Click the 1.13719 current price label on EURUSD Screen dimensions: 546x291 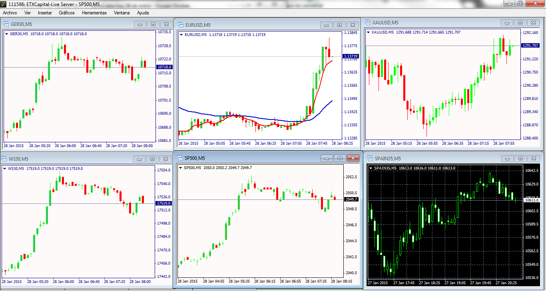(351, 56)
